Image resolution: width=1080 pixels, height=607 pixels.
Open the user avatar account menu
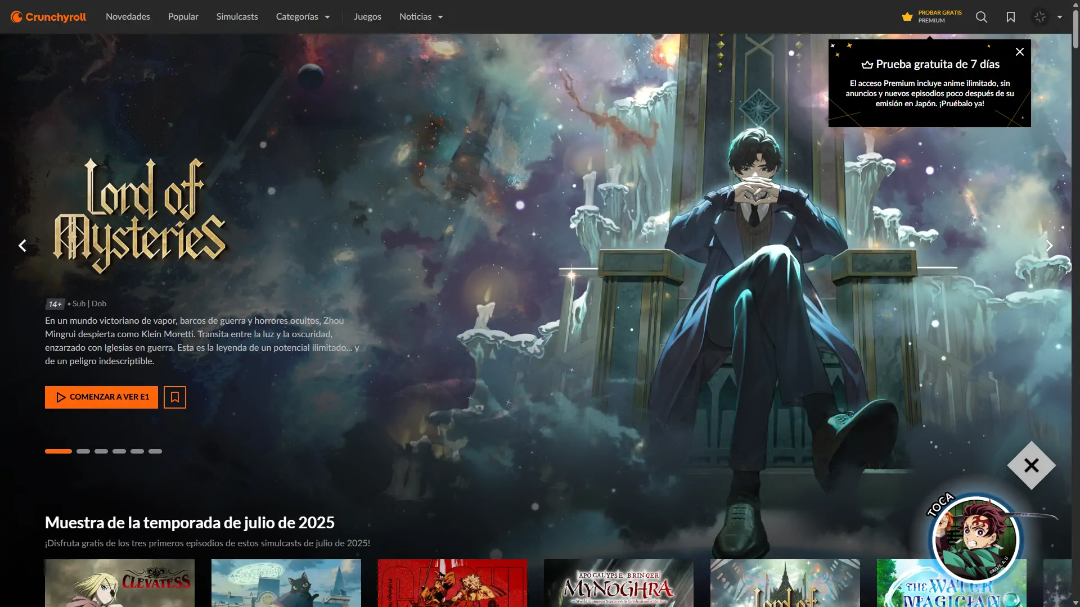point(1040,17)
